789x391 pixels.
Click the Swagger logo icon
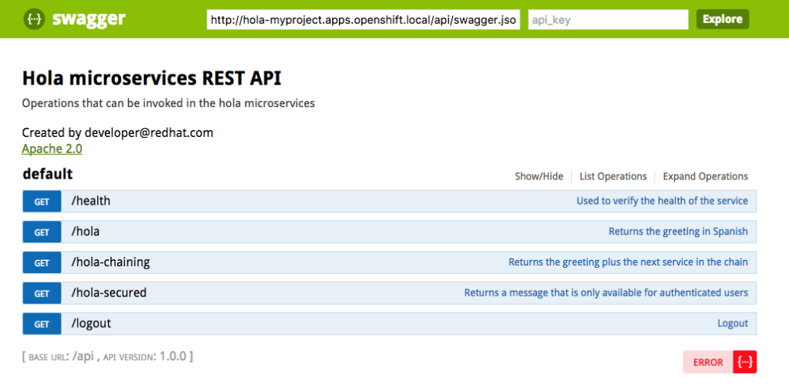(x=33, y=19)
